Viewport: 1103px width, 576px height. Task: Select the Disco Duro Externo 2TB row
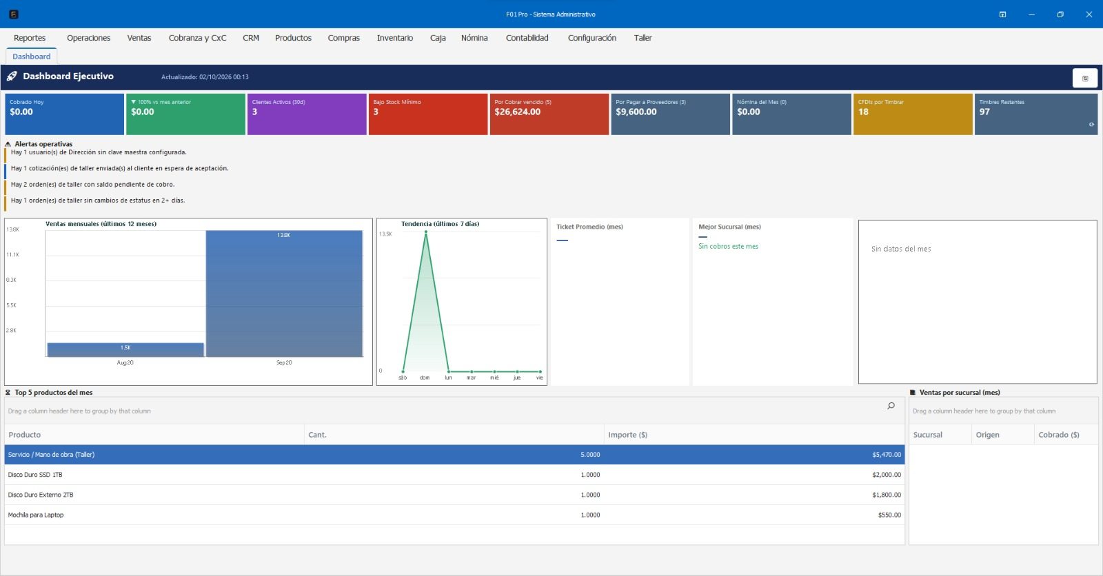click(454, 495)
